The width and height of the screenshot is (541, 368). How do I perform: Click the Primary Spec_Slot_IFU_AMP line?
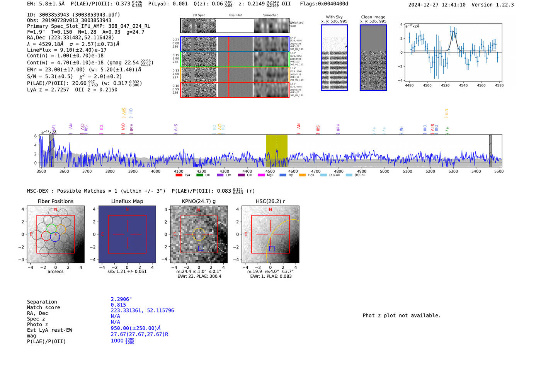pyautogui.click(x=89, y=26)
